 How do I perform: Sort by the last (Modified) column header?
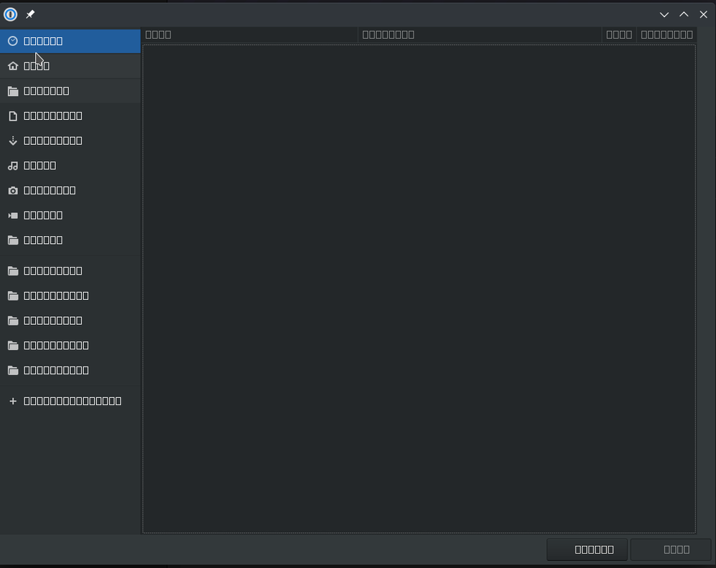(x=666, y=34)
